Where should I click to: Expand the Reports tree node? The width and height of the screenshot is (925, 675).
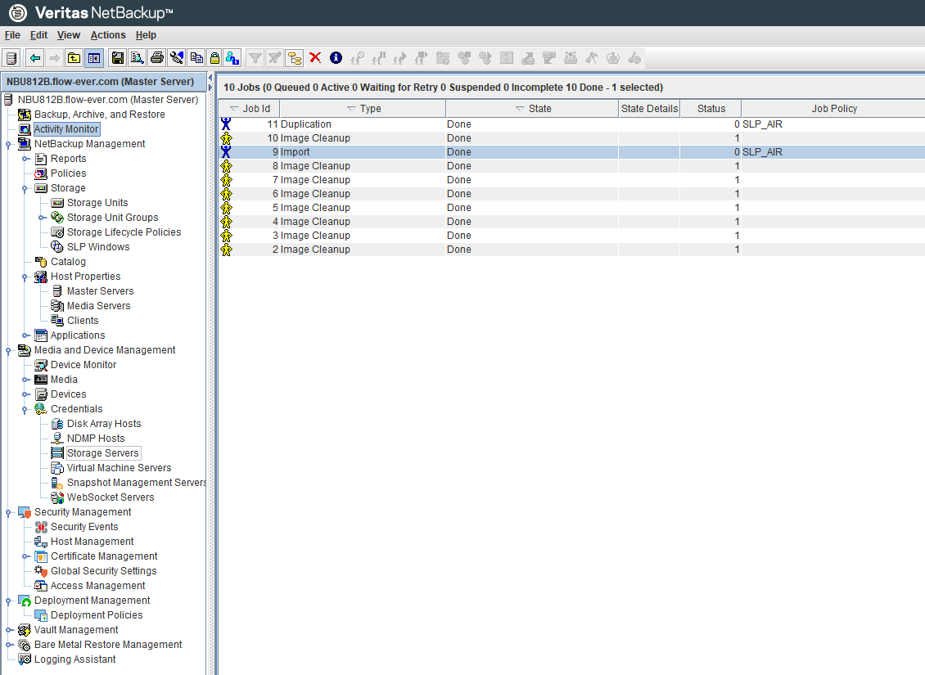(26, 159)
